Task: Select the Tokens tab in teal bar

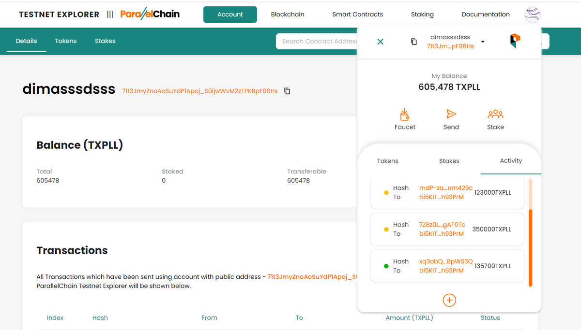Action: 66,41
